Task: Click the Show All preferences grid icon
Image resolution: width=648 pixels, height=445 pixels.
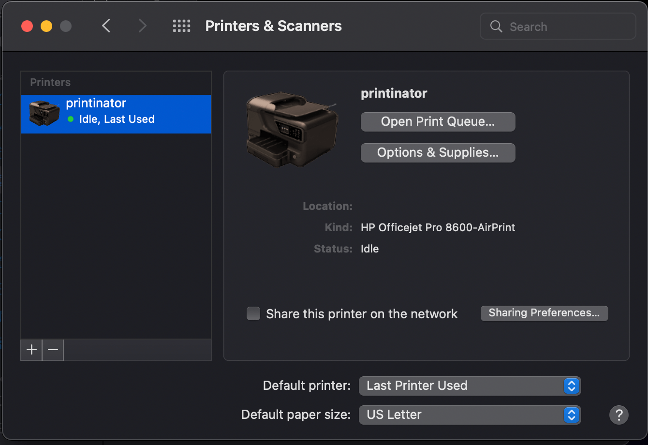Action: [181, 26]
